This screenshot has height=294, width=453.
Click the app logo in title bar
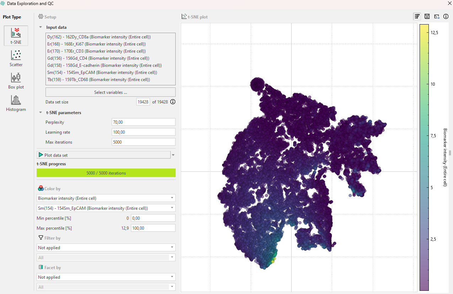tap(3, 3)
